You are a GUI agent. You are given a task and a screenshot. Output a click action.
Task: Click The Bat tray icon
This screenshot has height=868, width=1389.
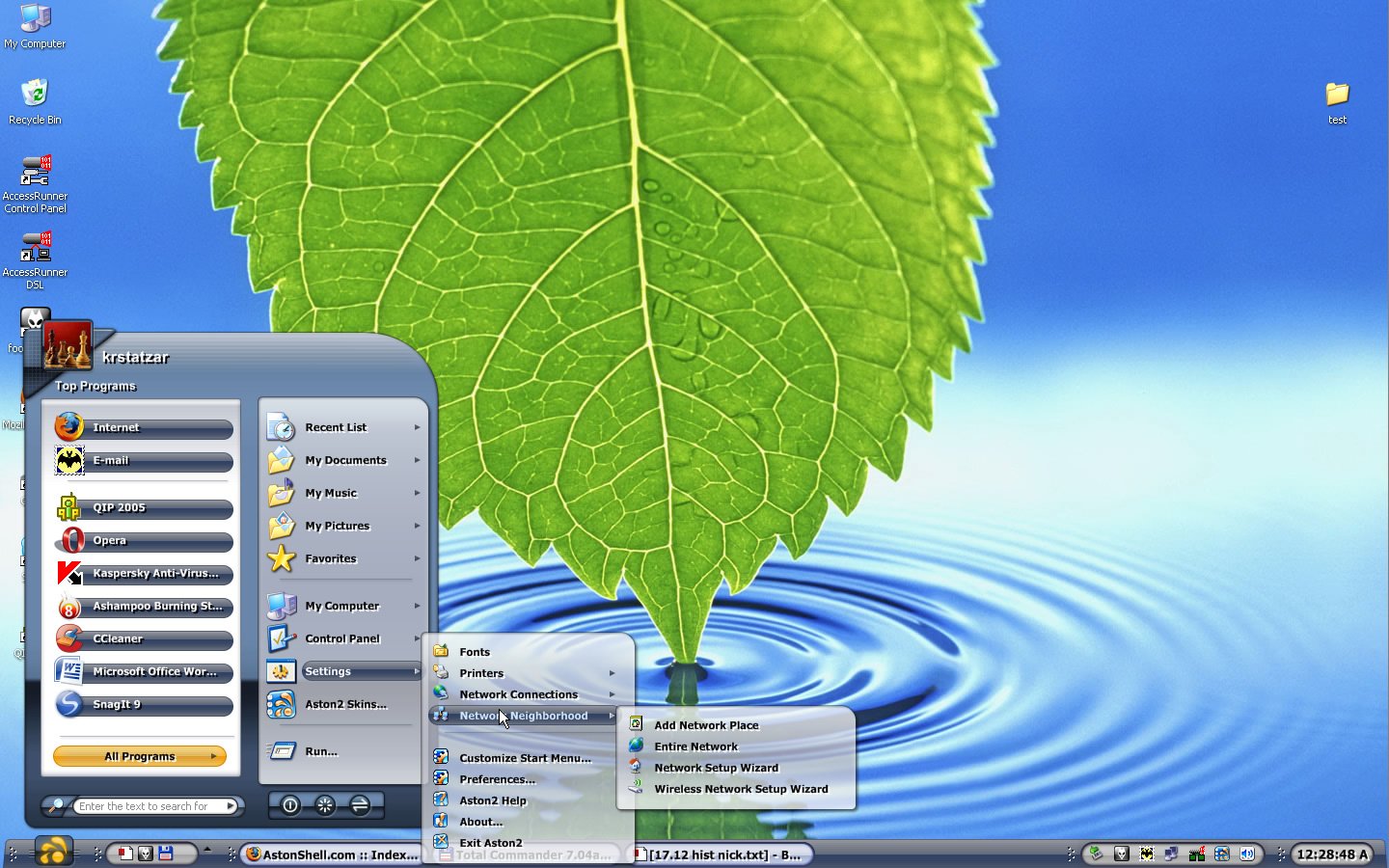coord(1146,854)
